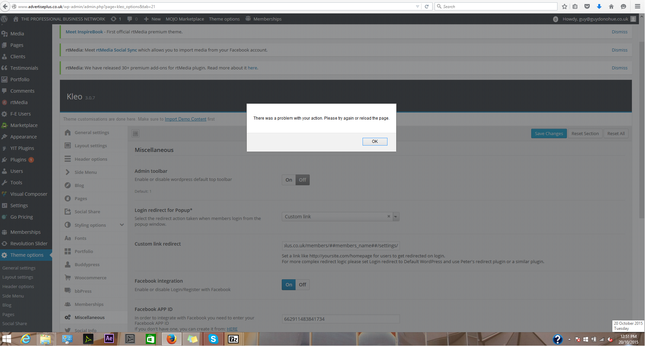Open Theme options in admin bar
Viewport: 645px width, 346px height.
tap(224, 19)
